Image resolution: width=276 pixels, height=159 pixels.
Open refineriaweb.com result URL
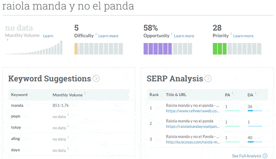point(192,111)
